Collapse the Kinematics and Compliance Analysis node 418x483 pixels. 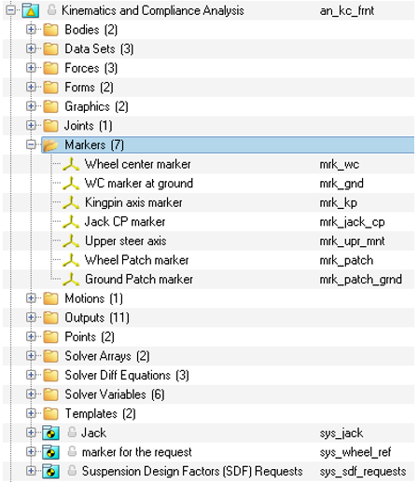tap(10, 10)
